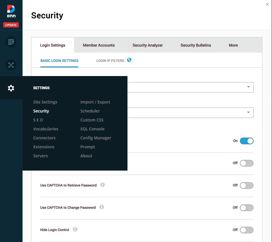Enable the Hide Login Control toggle
Viewport: 272px width, 242px height.
pyautogui.click(x=246, y=230)
